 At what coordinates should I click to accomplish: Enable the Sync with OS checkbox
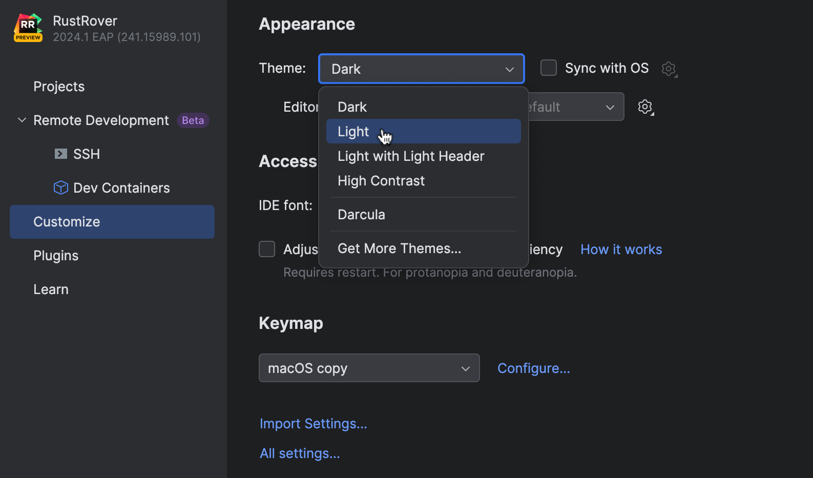[x=549, y=68]
